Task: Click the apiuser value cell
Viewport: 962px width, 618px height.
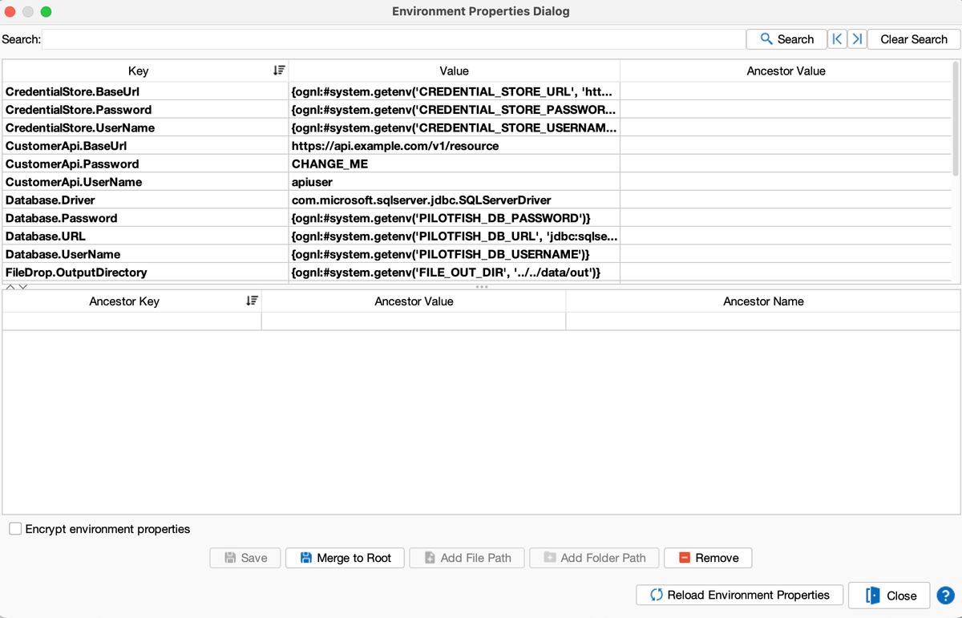Action: 454,182
